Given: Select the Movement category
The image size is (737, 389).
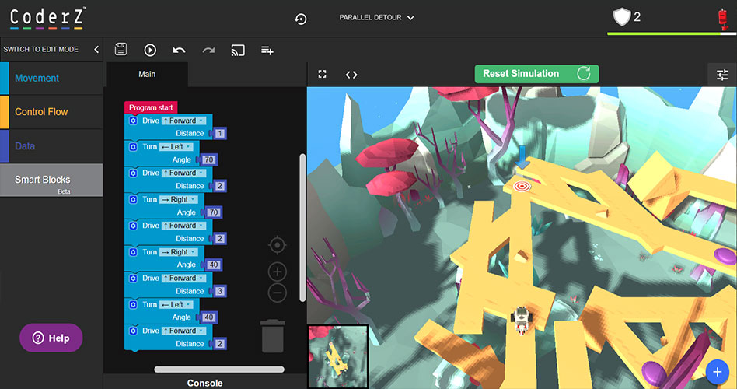Looking at the screenshot, I should (x=51, y=78).
